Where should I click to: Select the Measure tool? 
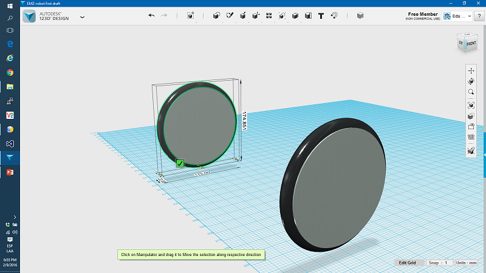308,16
